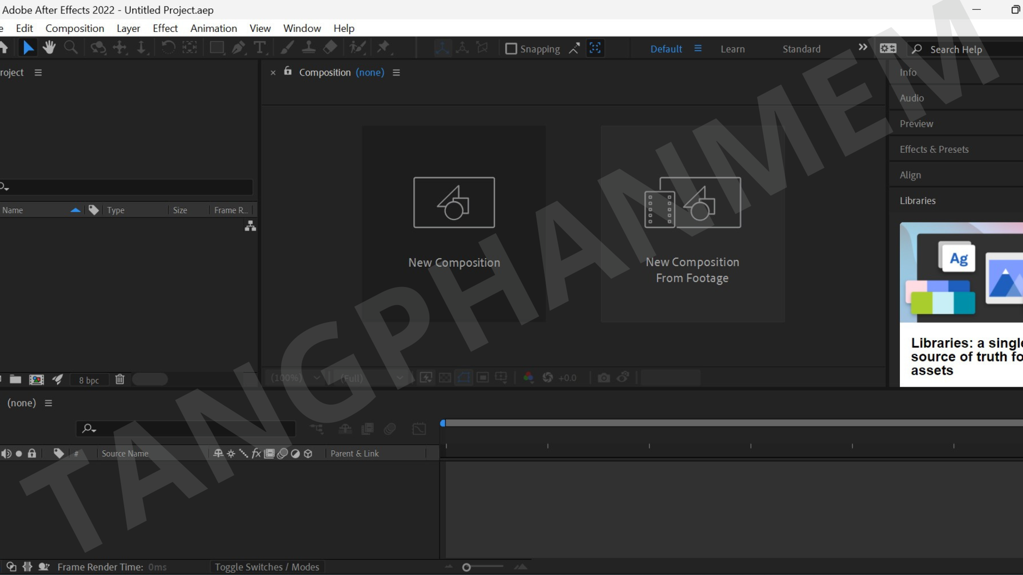Switch to the Effects & Presets panel
This screenshot has height=575, width=1023.
(x=934, y=149)
